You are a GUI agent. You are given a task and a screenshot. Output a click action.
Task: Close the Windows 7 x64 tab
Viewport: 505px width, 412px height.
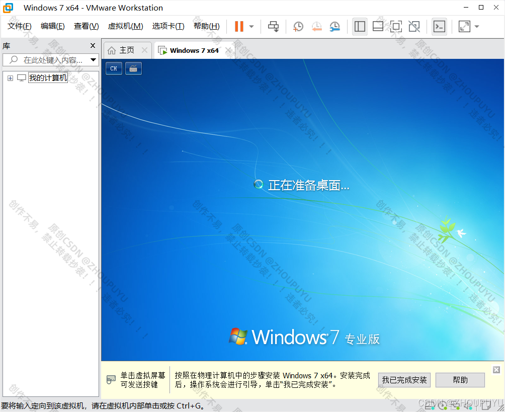228,50
